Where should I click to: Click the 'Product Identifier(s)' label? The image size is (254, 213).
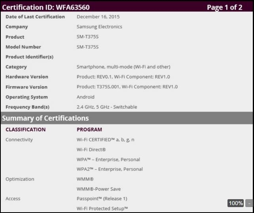(x=30, y=57)
